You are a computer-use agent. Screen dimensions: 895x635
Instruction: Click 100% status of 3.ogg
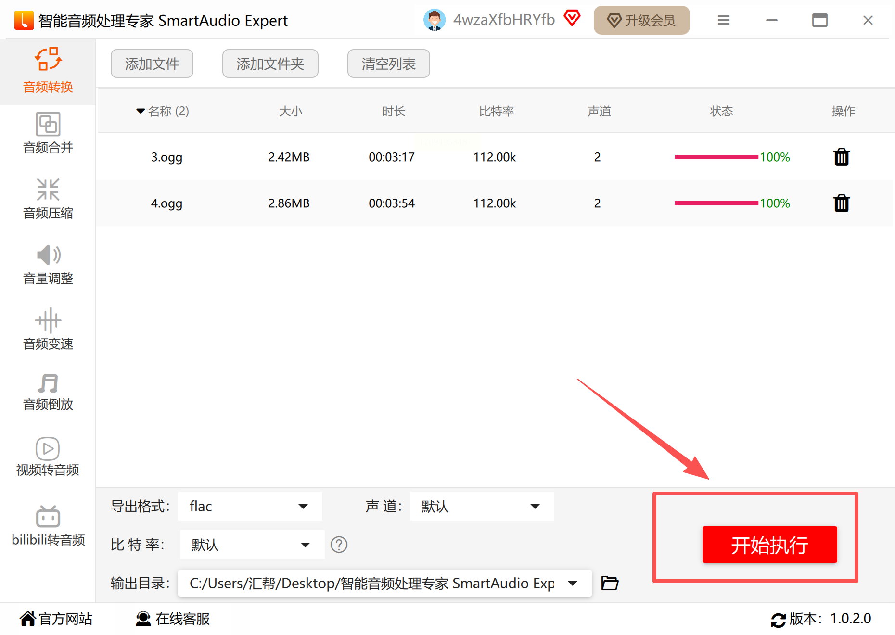775,157
